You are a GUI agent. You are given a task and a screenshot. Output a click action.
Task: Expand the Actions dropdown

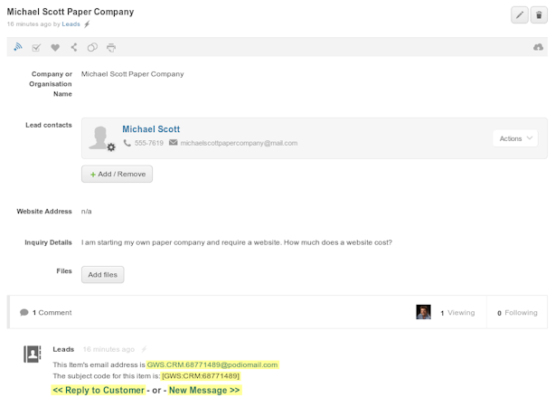click(x=516, y=138)
